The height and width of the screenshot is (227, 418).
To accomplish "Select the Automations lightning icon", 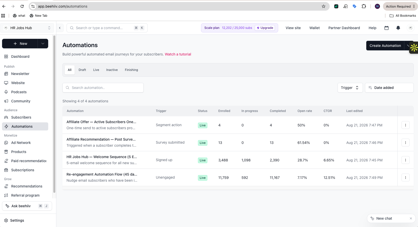I will click(x=6, y=126).
